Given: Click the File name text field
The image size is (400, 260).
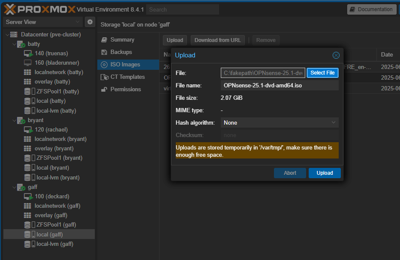Looking at the screenshot, I should (x=280, y=86).
